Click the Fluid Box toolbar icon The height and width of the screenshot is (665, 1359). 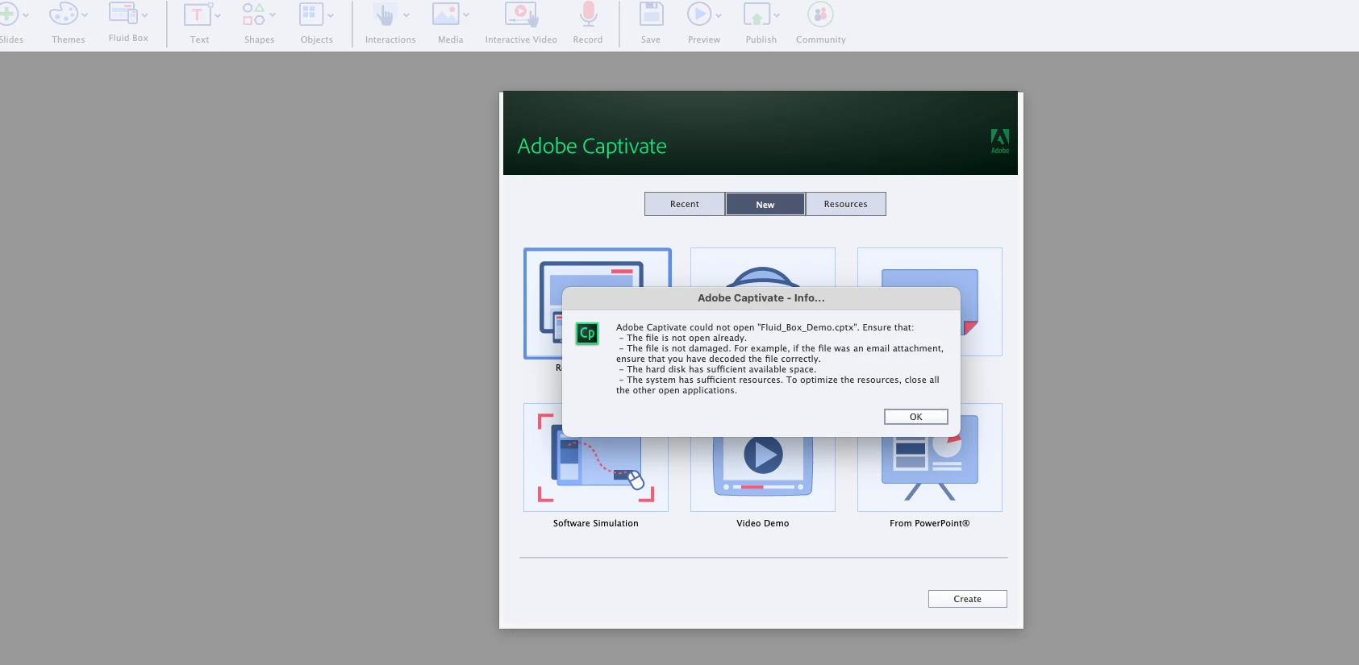pos(123,14)
